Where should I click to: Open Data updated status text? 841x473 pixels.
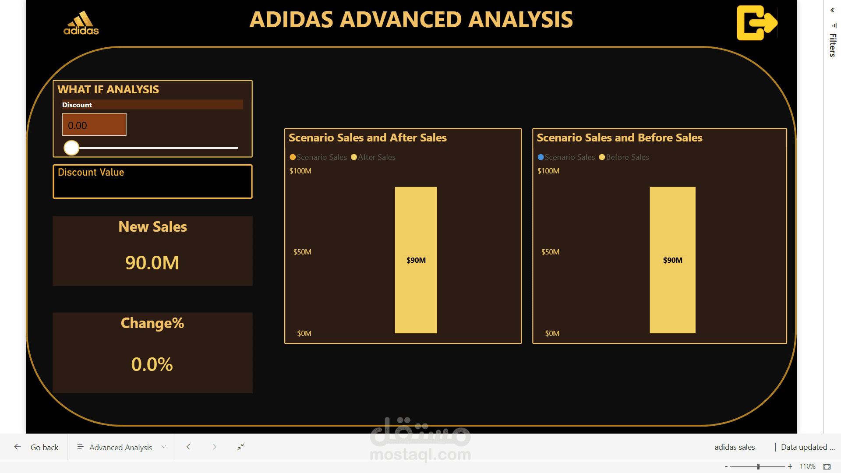click(807, 447)
